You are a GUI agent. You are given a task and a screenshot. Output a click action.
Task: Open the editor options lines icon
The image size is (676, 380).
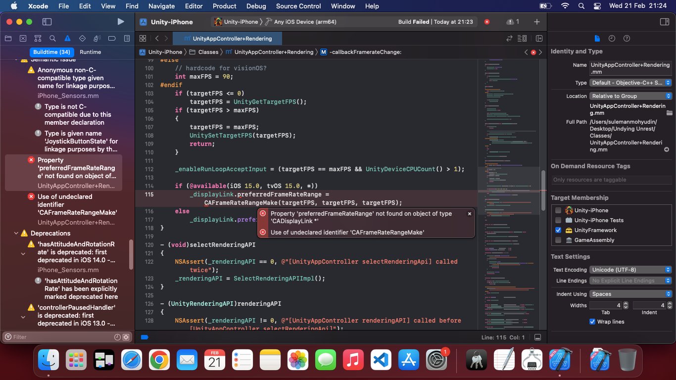pyautogui.click(x=522, y=39)
